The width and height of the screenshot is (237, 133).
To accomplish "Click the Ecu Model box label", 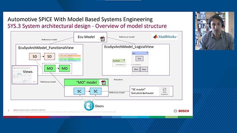I will coord(86,37).
